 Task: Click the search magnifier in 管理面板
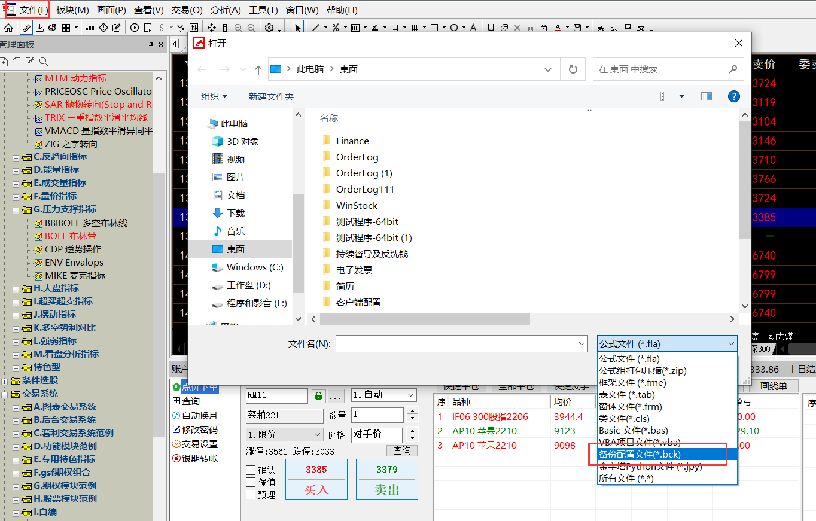pos(44,62)
